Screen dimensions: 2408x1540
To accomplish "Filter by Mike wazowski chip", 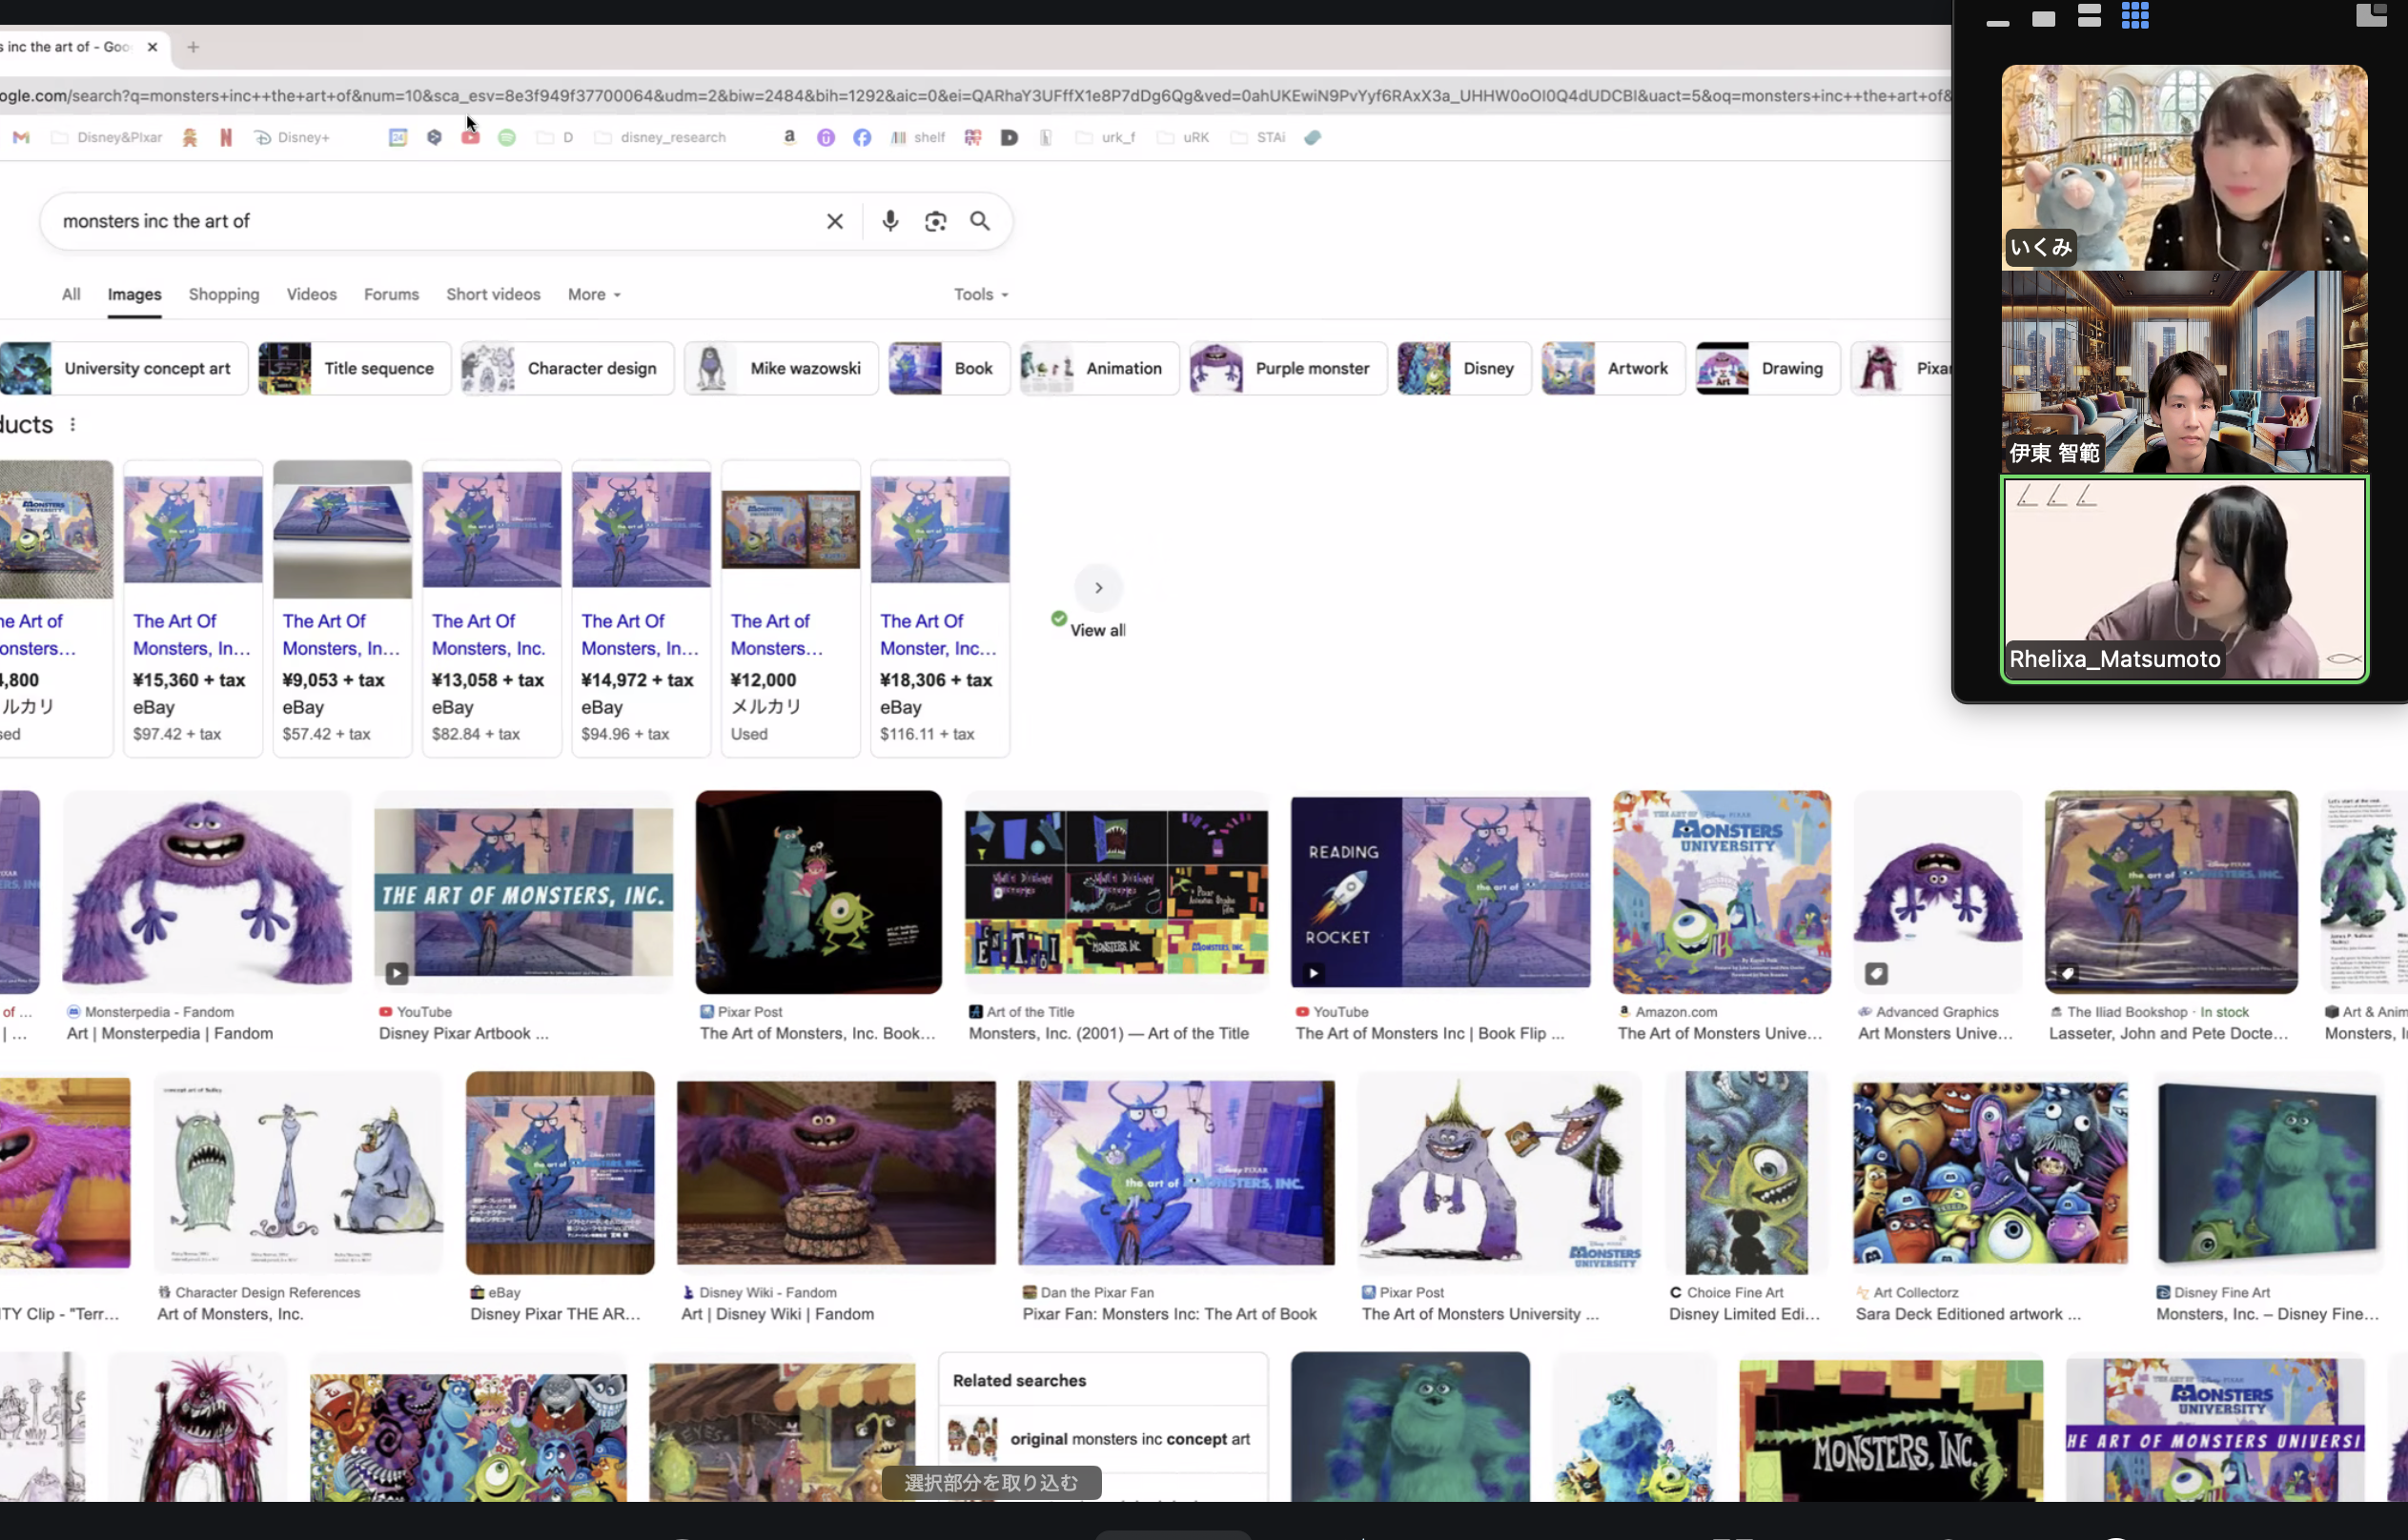I will pyautogui.click(x=782, y=368).
